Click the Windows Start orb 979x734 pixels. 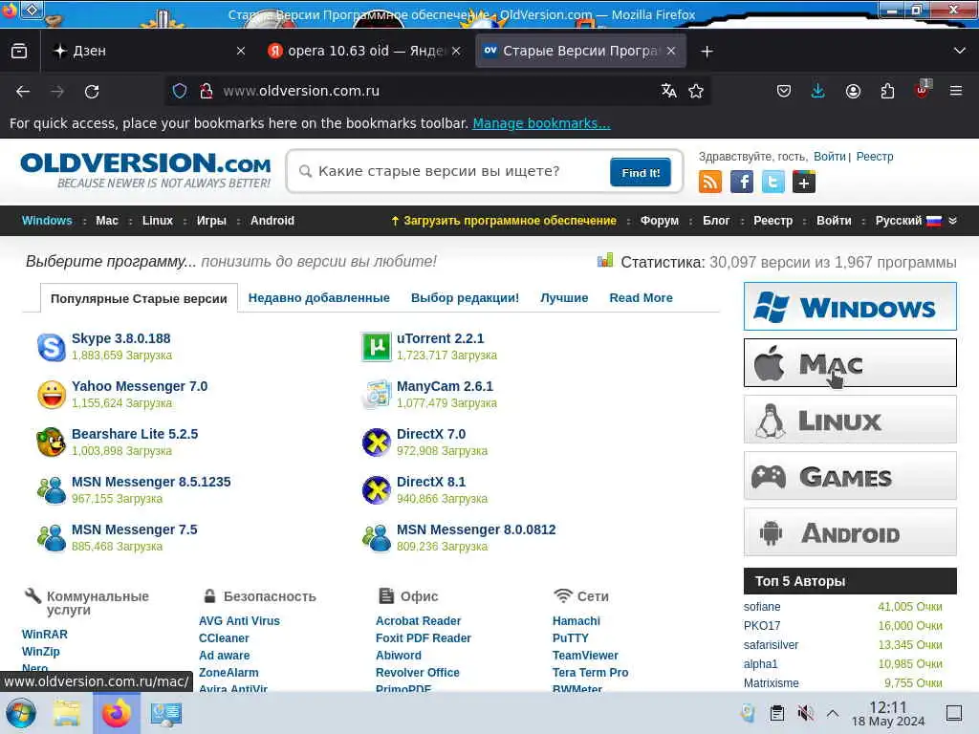[x=21, y=713]
